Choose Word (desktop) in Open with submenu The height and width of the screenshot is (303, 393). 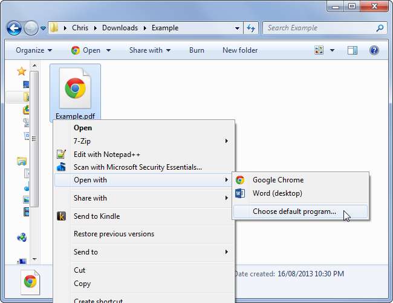[300, 193]
